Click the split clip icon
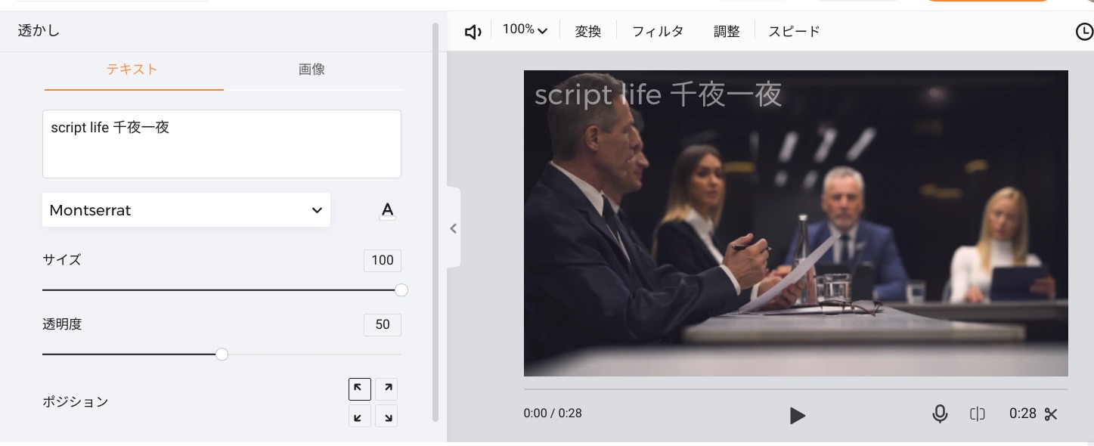The width and height of the screenshot is (1094, 446). [978, 413]
